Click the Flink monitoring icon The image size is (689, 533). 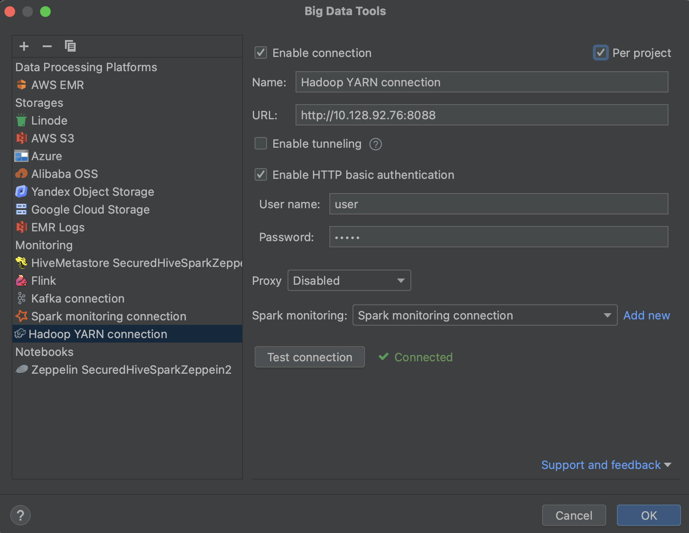tap(21, 280)
